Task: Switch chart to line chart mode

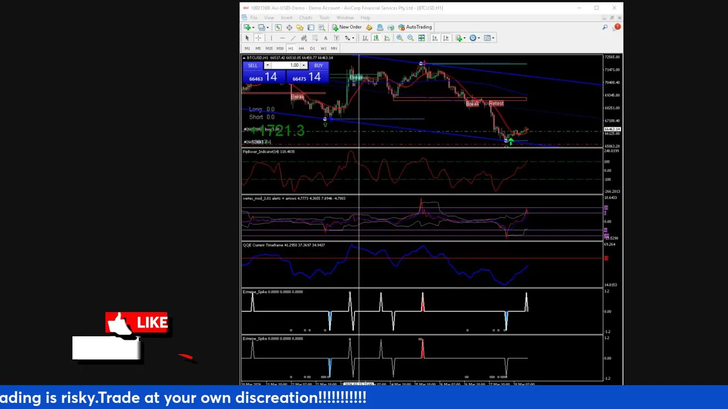Action: coord(387,38)
